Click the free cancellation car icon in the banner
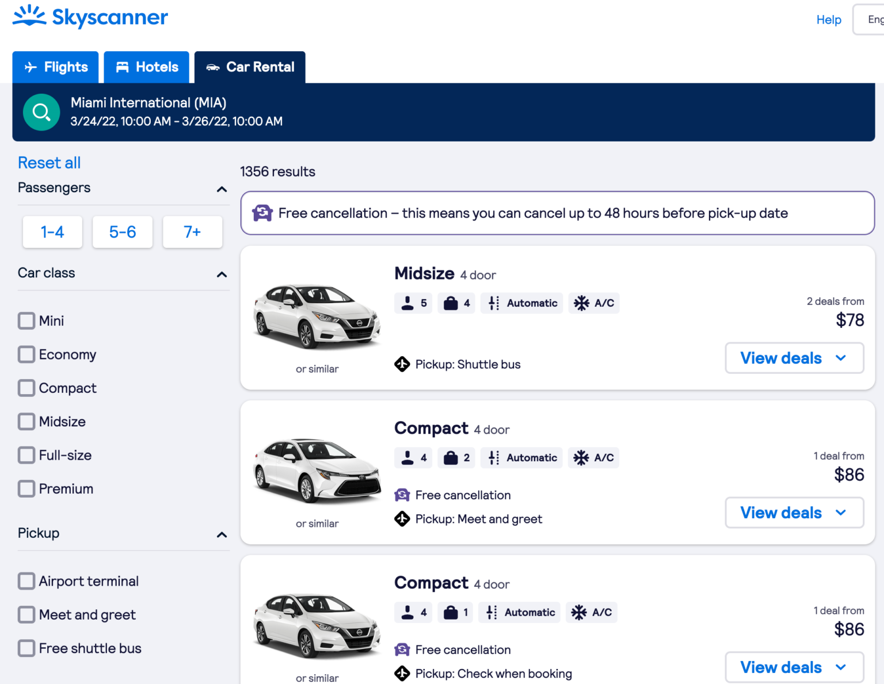The height and width of the screenshot is (684, 884). point(263,213)
